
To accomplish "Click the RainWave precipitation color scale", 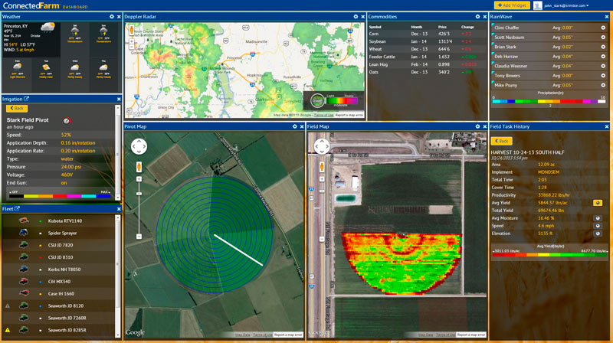I will point(549,101).
